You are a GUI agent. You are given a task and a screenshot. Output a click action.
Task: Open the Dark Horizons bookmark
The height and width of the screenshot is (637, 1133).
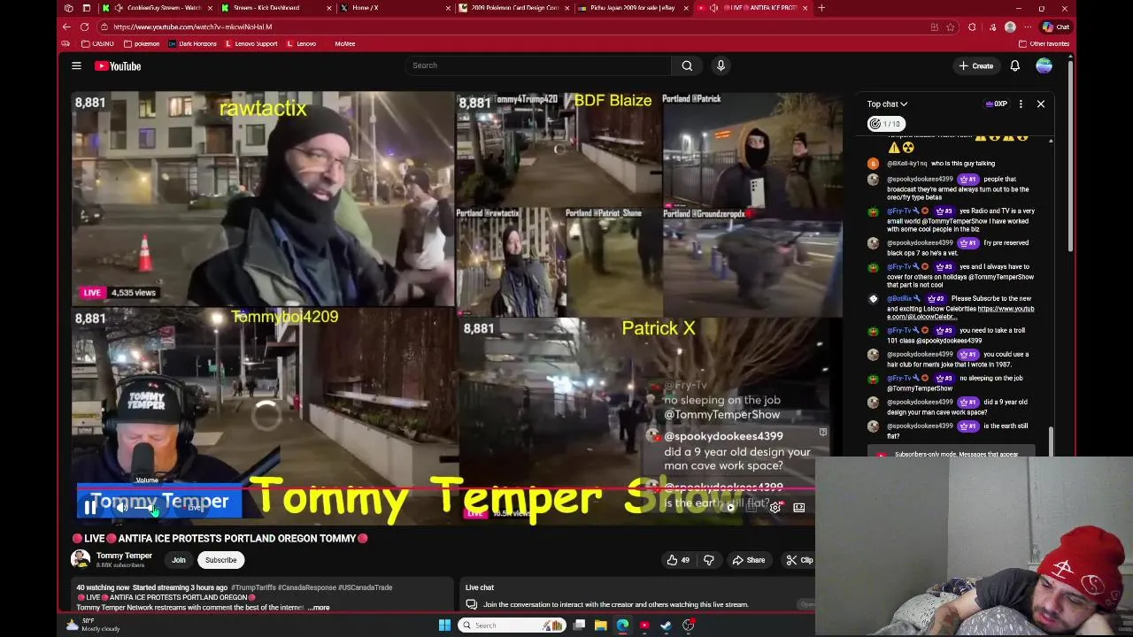click(x=192, y=43)
